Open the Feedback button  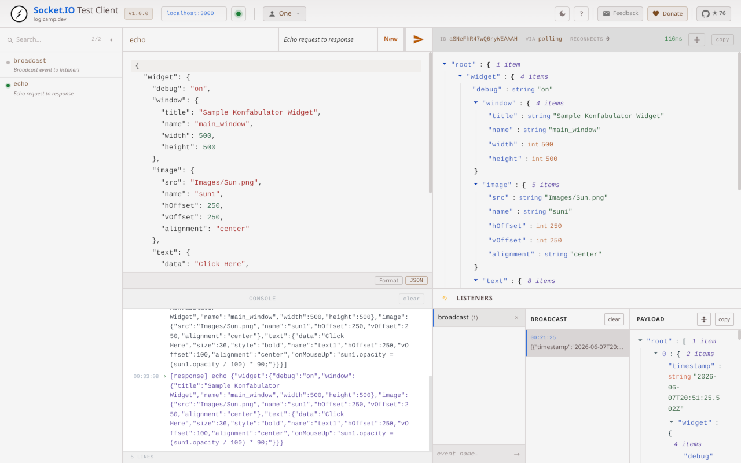click(x=620, y=14)
